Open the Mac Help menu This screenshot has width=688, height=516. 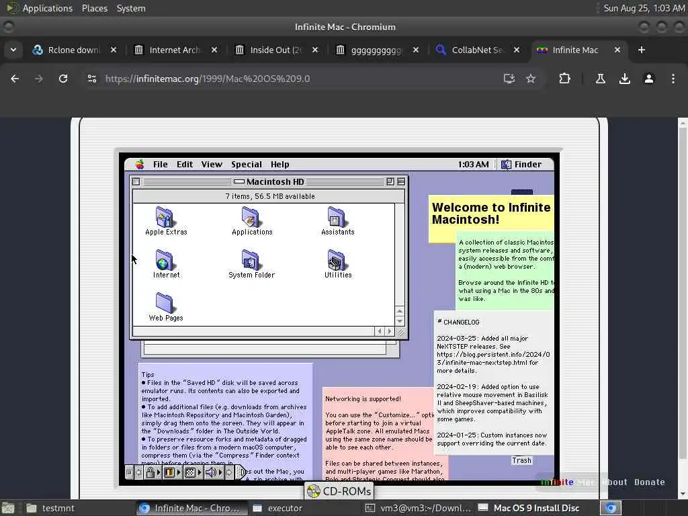tap(279, 165)
